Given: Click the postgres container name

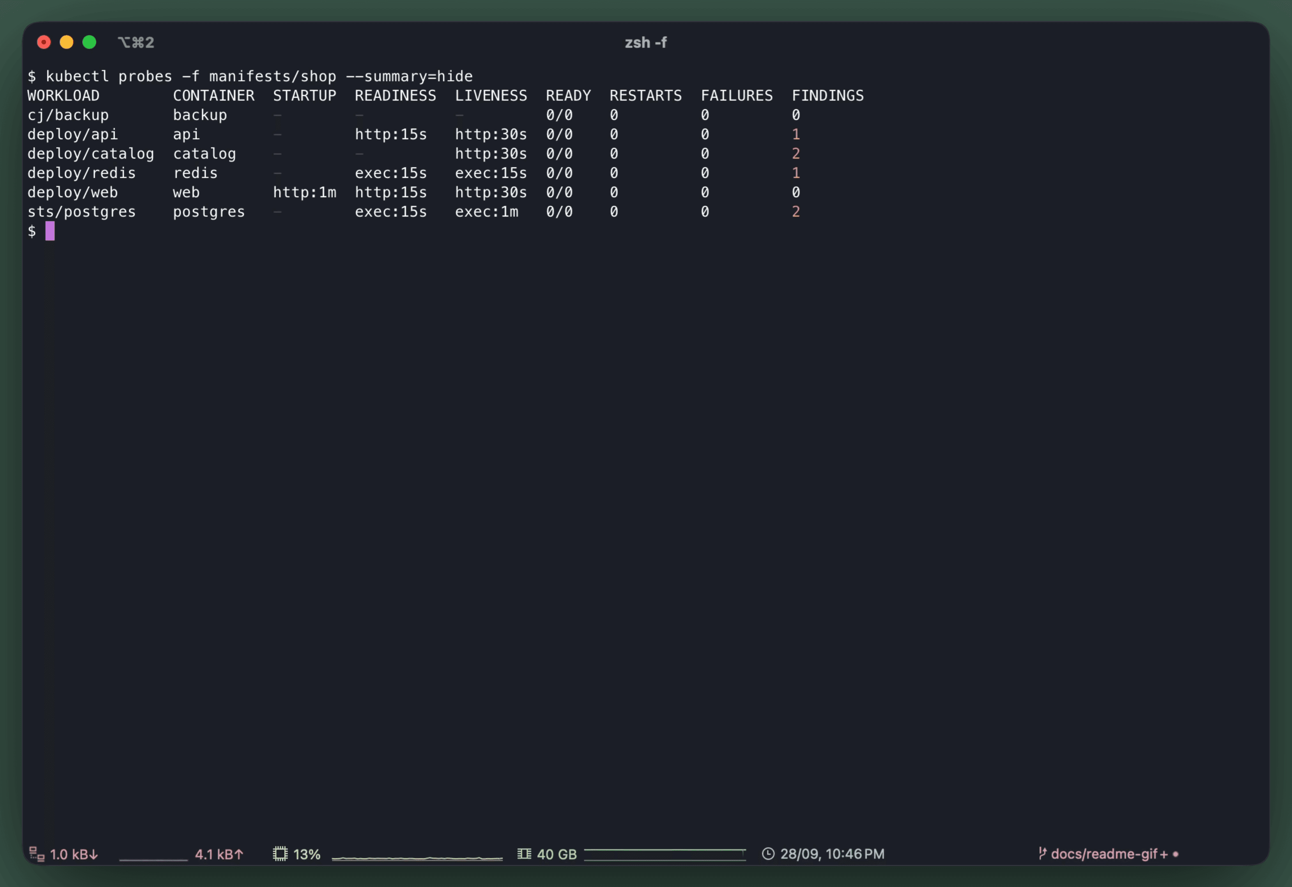Looking at the screenshot, I should pos(209,212).
